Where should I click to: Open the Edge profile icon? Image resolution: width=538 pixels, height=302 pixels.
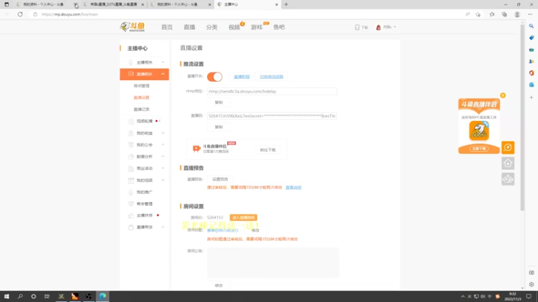[x=517, y=14]
